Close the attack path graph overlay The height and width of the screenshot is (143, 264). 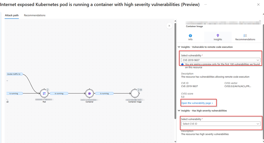tap(169, 26)
